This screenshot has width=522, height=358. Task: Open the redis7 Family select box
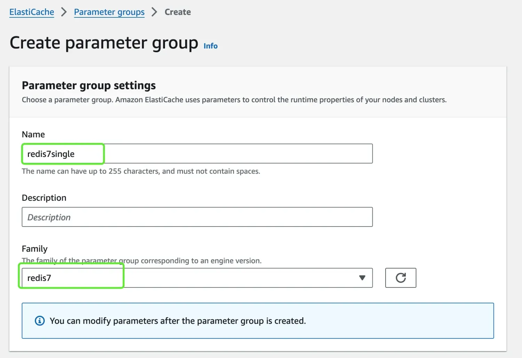(197, 278)
